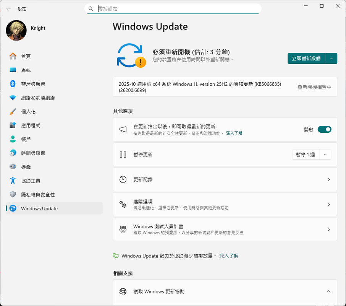Open 進階選項 via its chevron
Viewport: 346px width, 306px height.
click(x=328, y=204)
